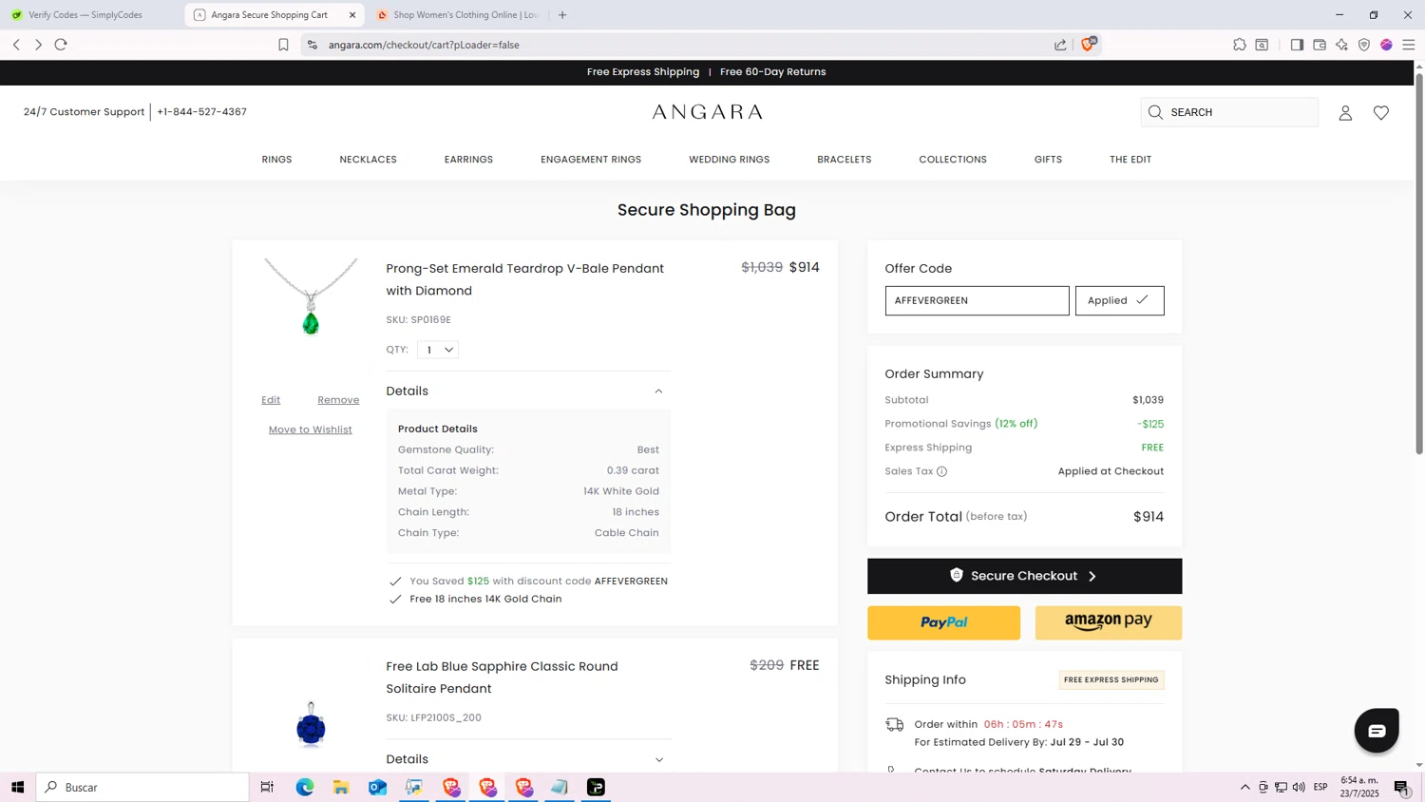Open the RINGS menu
Viewport: 1425px width, 802px height.
(276, 160)
